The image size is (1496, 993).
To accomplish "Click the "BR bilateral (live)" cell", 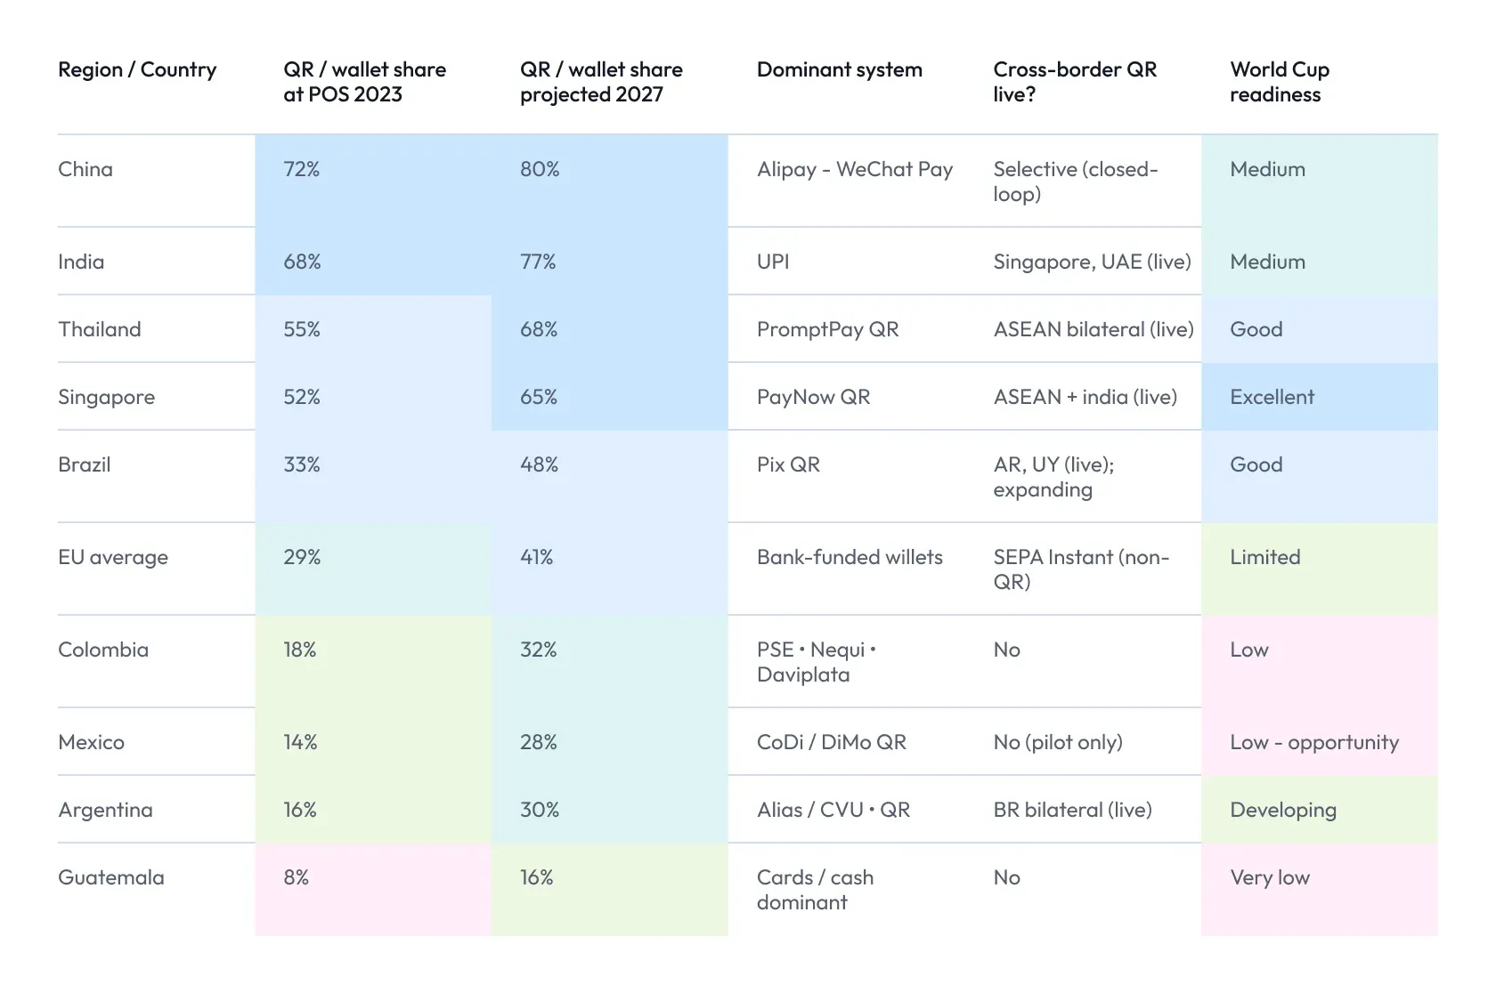I will tap(1072, 810).
